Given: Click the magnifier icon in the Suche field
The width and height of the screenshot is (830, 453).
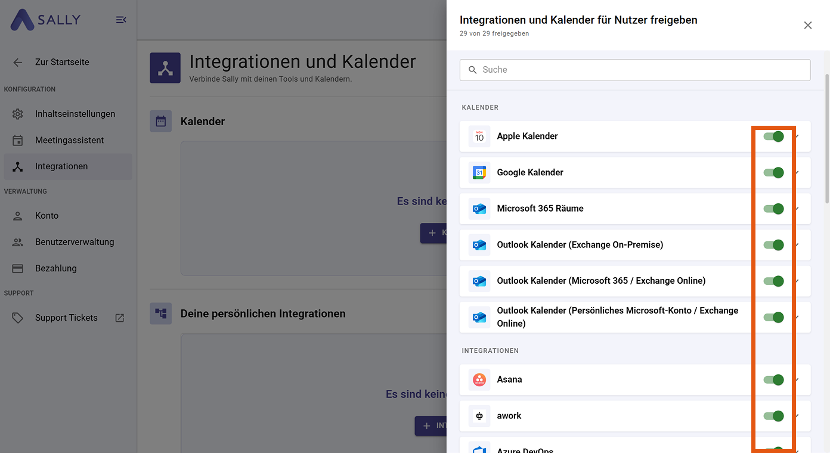Looking at the screenshot, I should [473, 70].
